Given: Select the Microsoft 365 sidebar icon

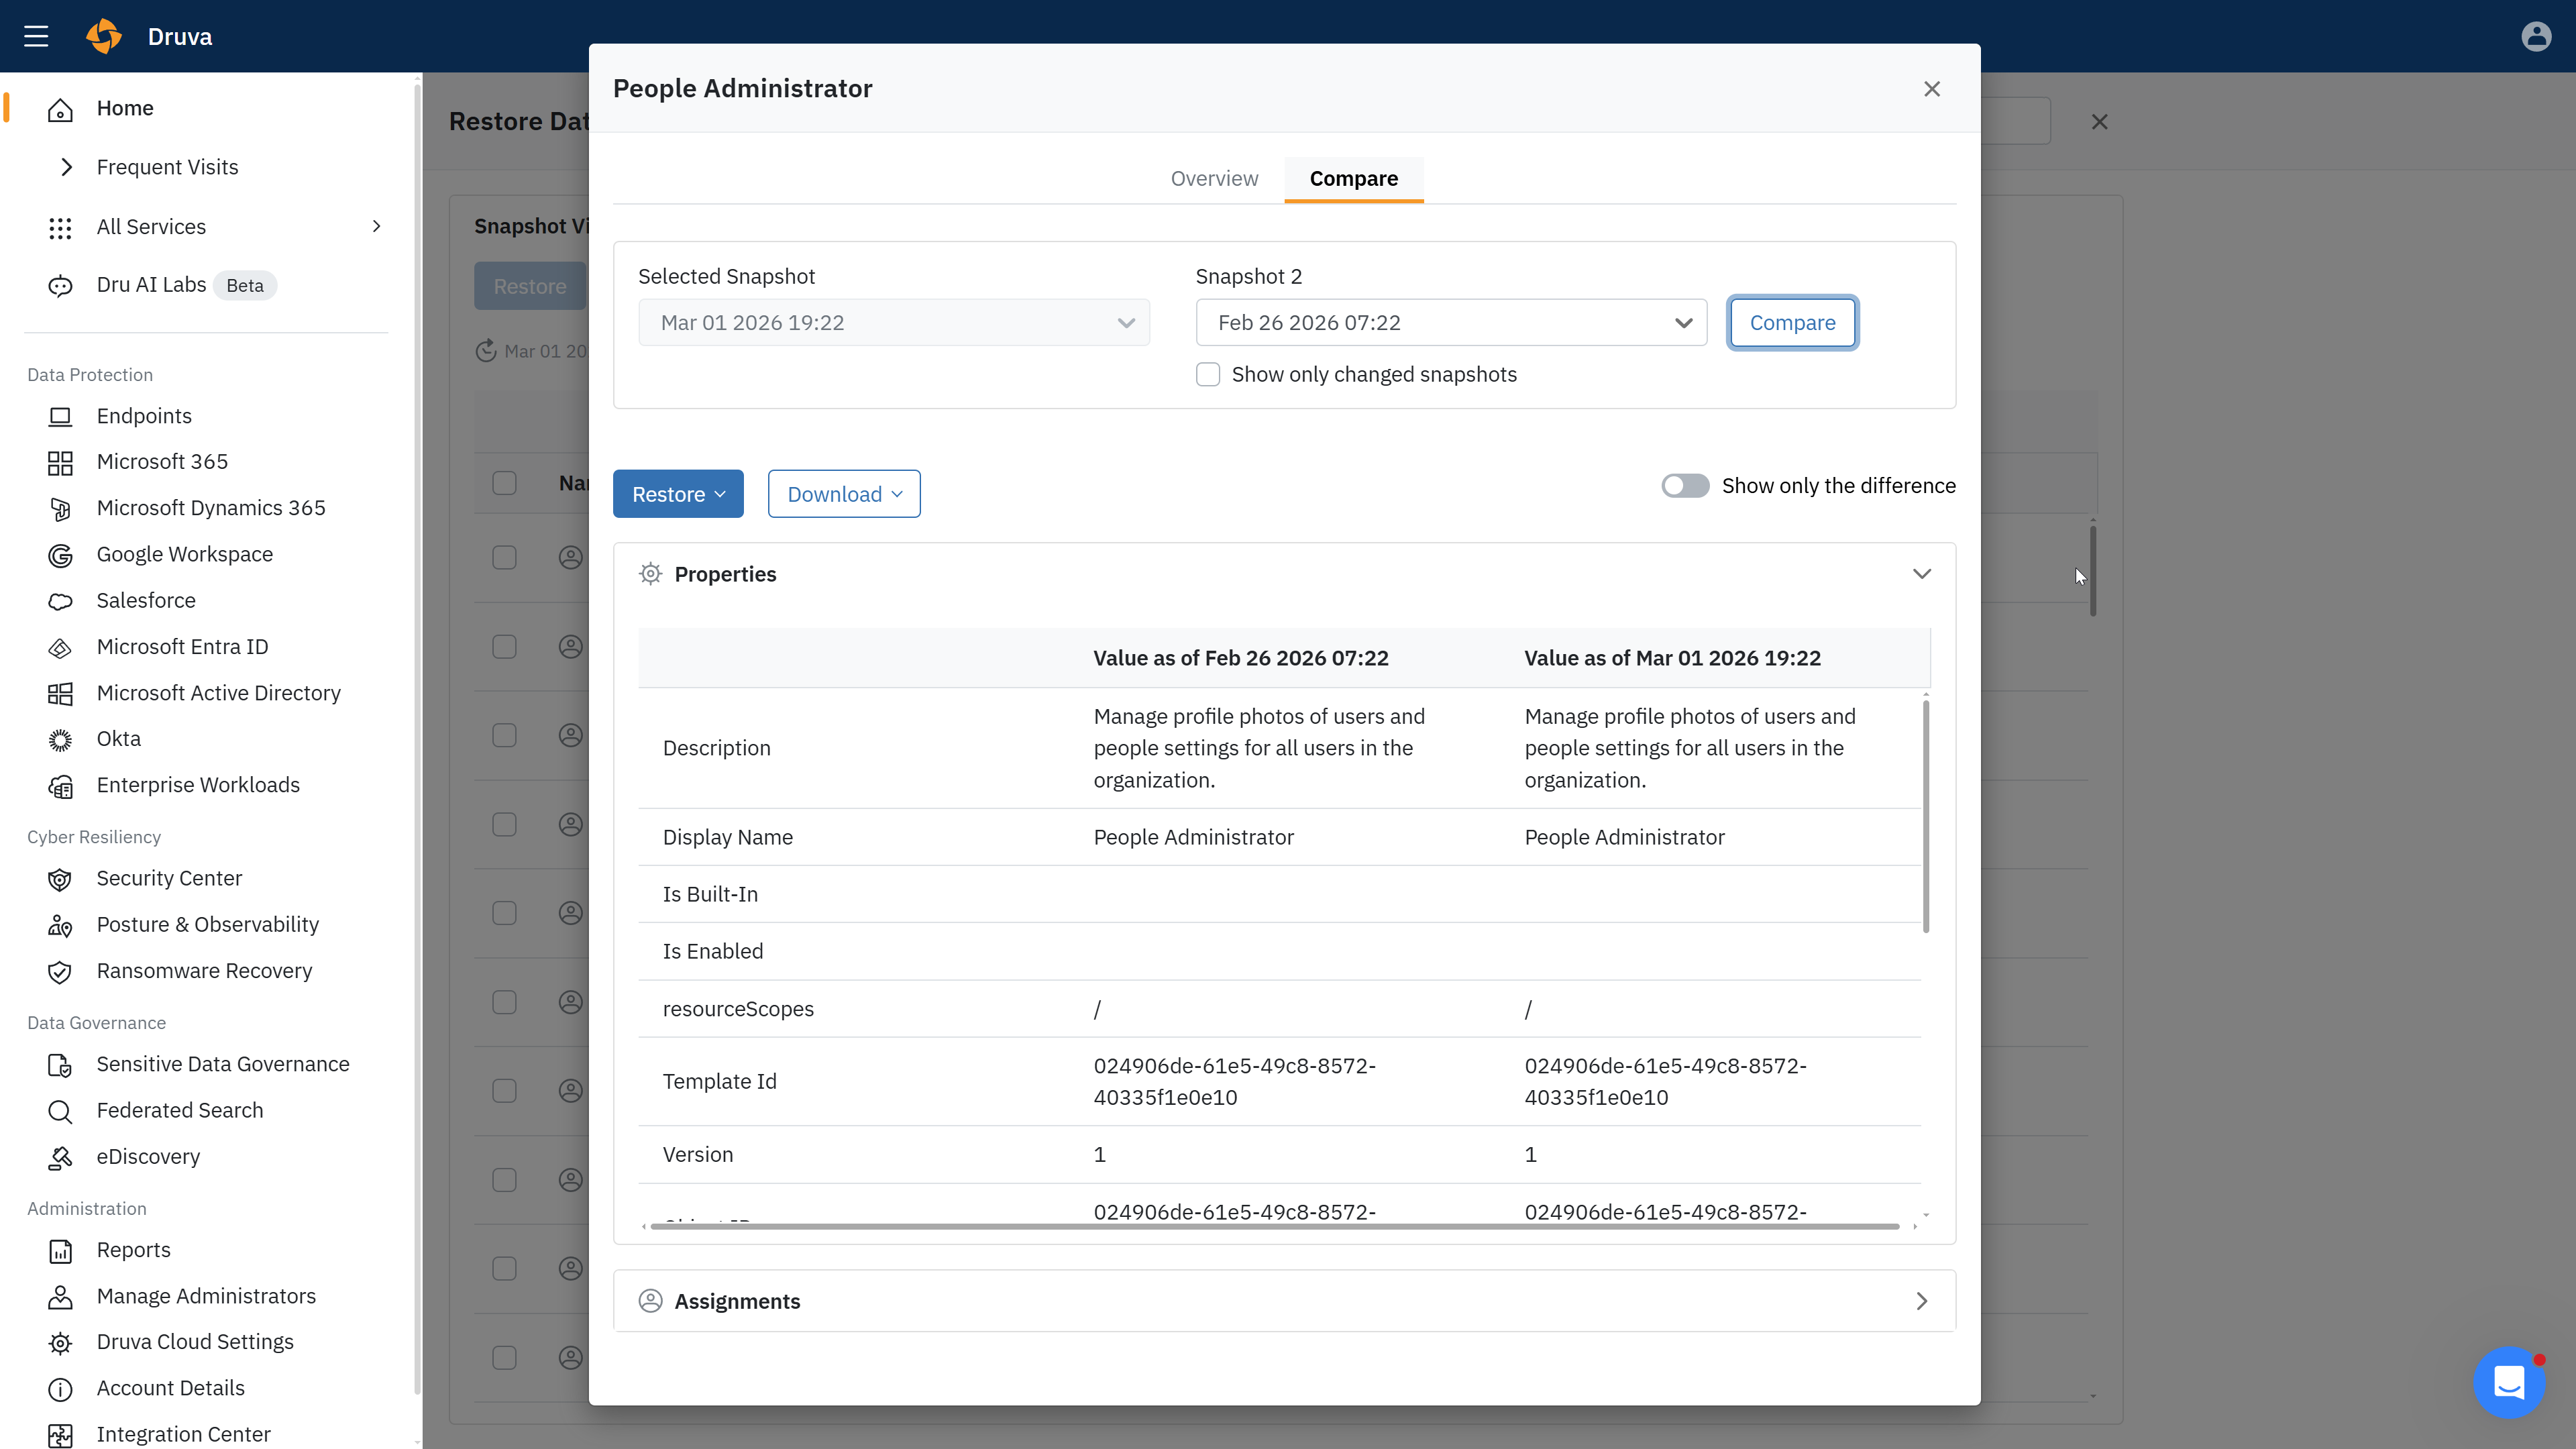Looking at the screenshot, I should tap(60, 462).
